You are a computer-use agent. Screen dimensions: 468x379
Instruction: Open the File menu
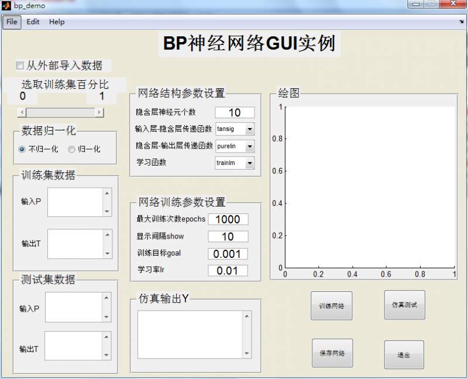coord(12,22)
